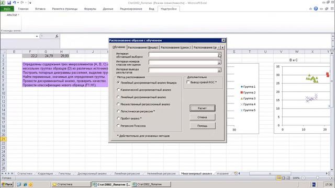Go to first sheet with tab navigation arrow
The height and width of the screenshot is (188, 335).
tap(3, 173)
